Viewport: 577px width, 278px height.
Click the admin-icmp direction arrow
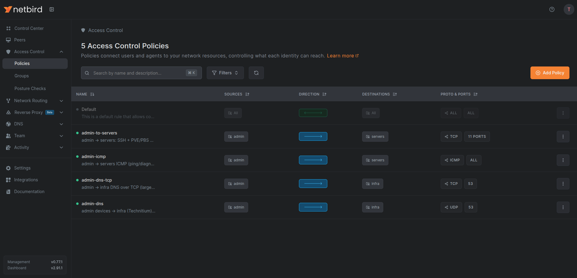pyautogui.click(x=313, y=160)
